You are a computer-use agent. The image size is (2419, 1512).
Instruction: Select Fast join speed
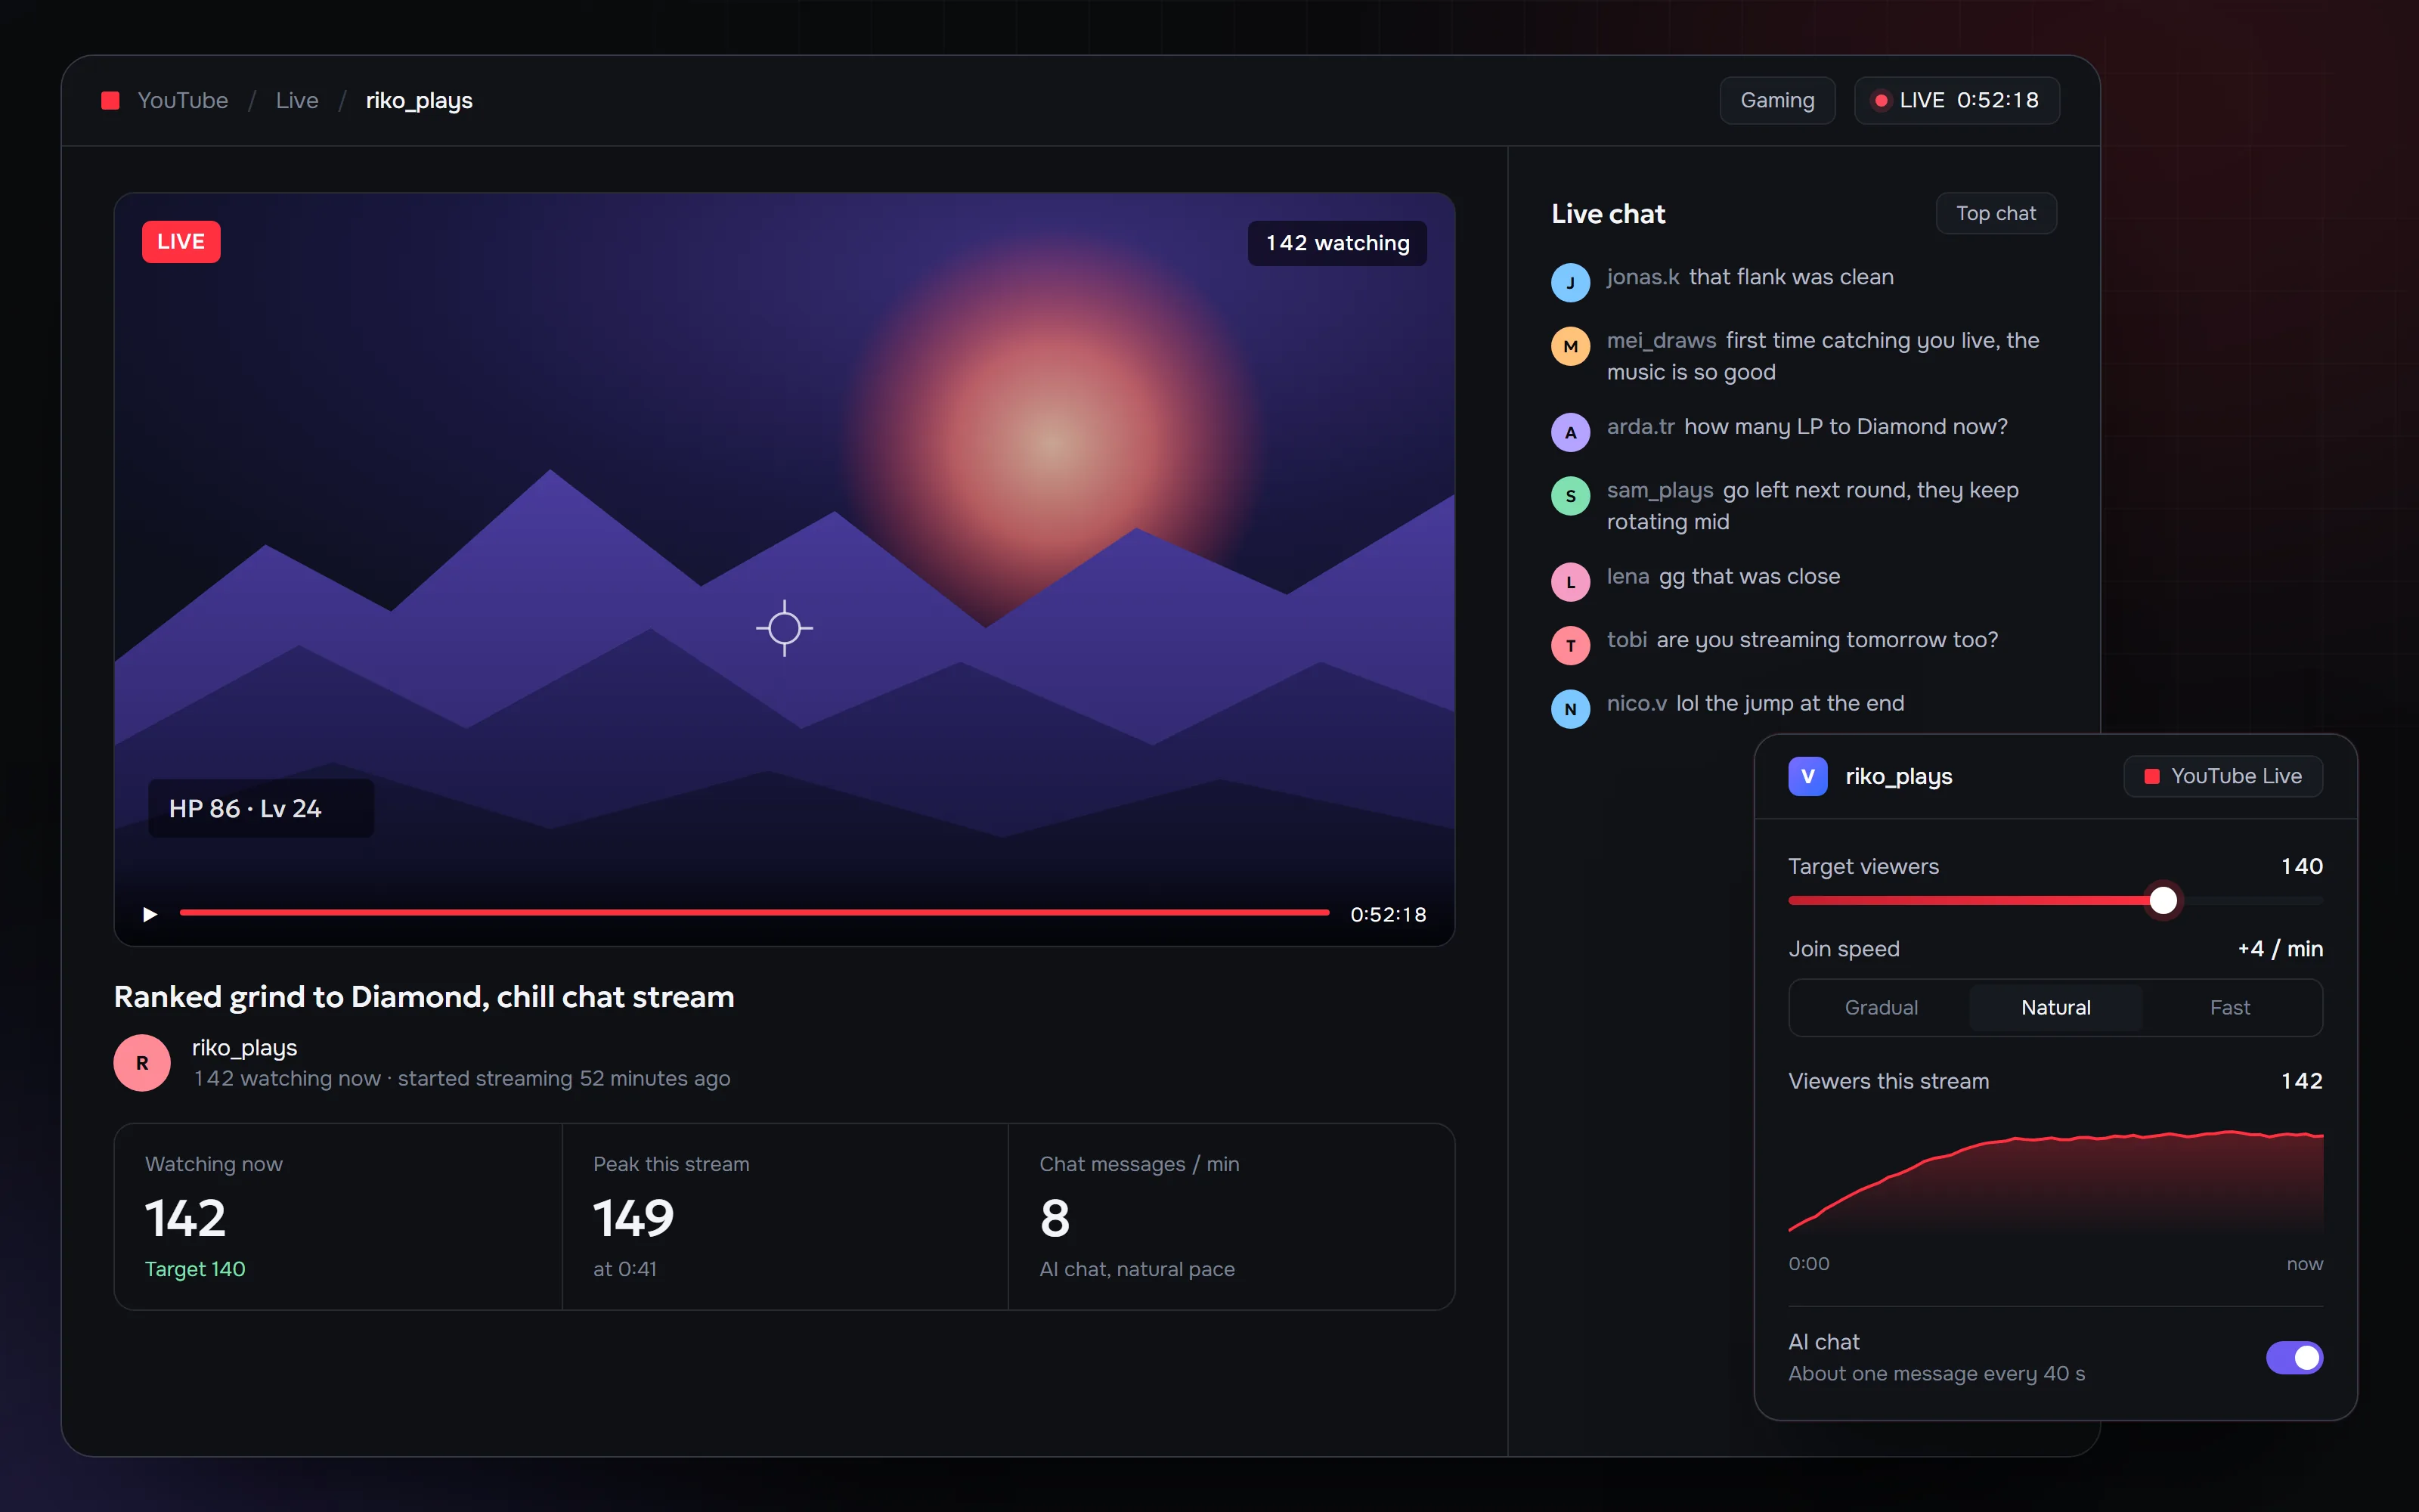click(2230, 1007)
